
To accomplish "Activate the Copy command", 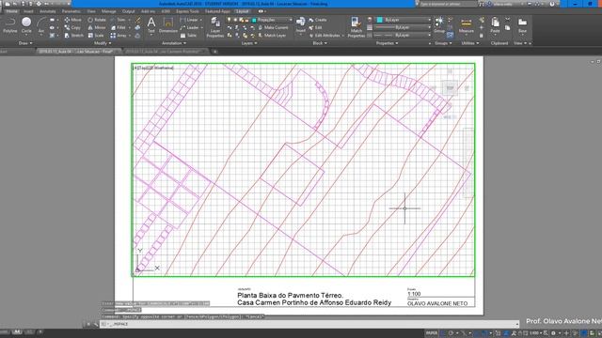I will pos(72,27).
